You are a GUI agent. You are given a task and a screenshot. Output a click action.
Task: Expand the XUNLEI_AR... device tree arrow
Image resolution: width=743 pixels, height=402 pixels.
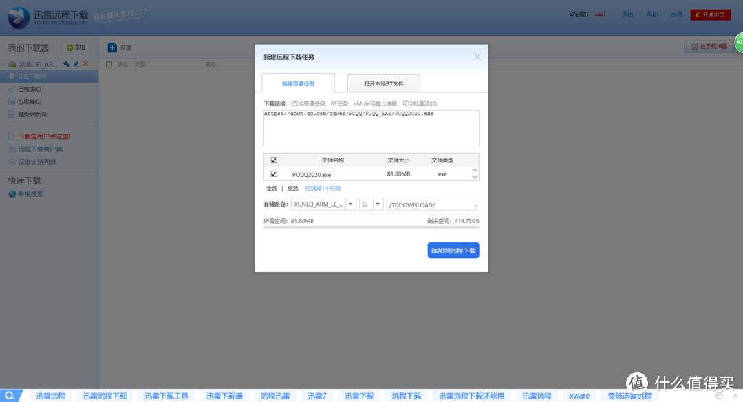tap(4, 64)
